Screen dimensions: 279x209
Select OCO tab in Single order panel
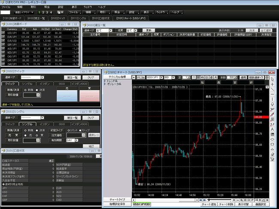(62, 124)
